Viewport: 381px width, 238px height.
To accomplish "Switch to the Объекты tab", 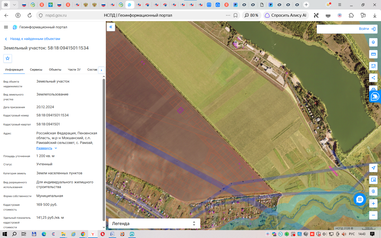I will pos(55,70).
